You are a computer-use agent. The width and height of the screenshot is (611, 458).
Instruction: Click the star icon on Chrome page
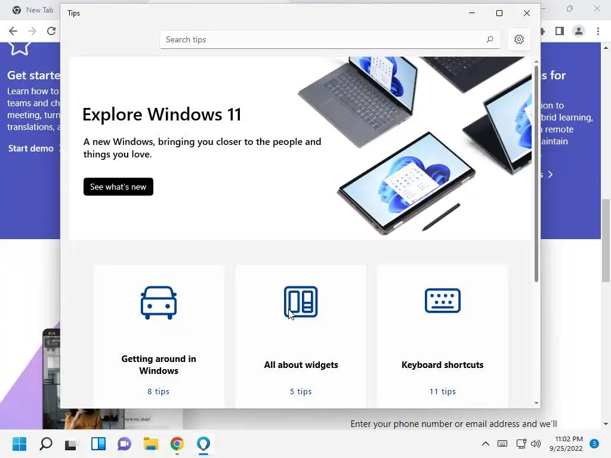tap(20, 48)
